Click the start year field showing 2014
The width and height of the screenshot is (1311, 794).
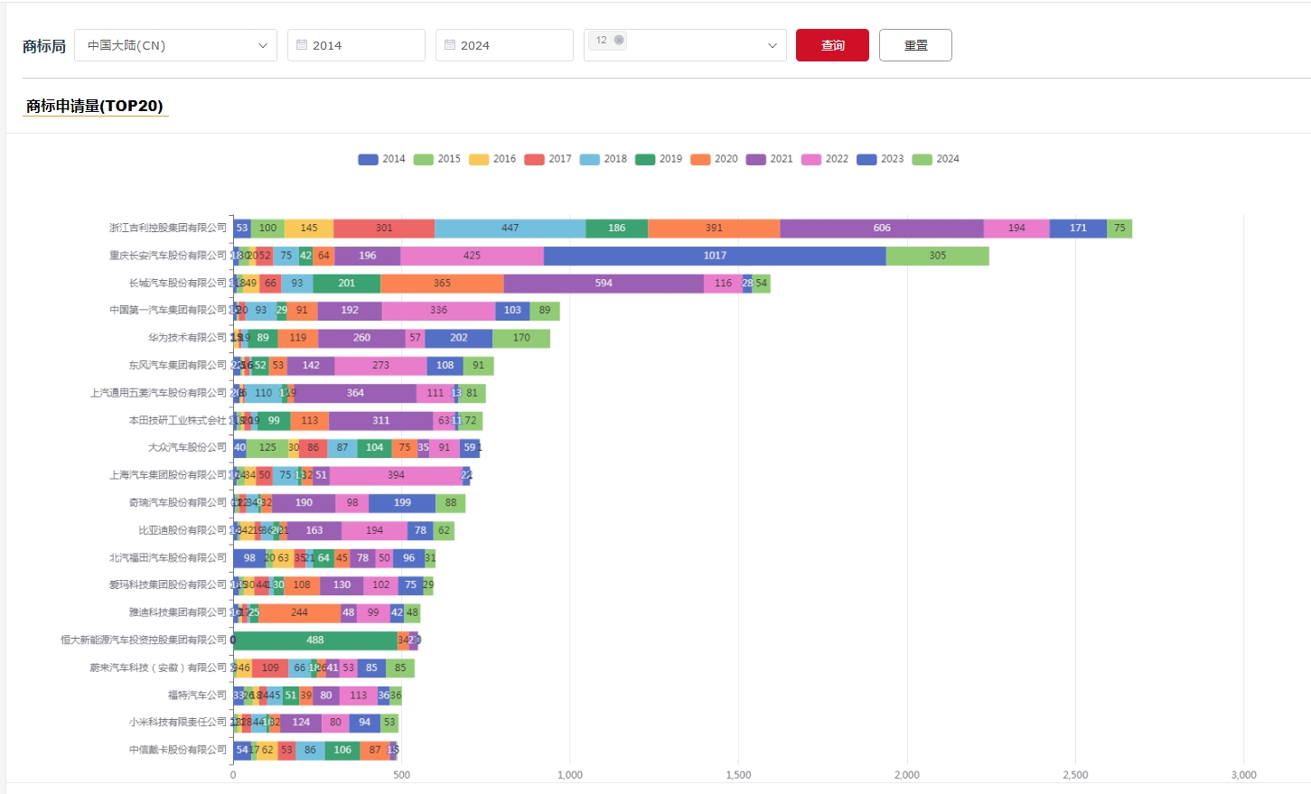click(x=361, y=45)
